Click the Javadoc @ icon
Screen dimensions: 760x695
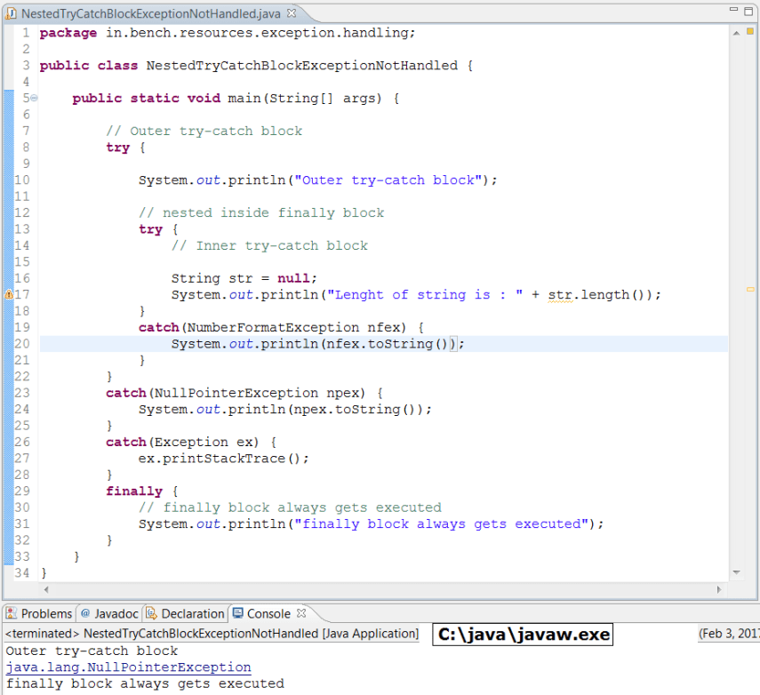[x=86, y=613]
